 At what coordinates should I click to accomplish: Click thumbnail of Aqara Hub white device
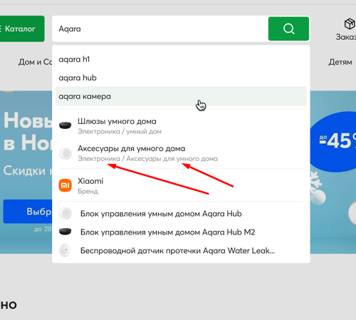coord(66,213)
